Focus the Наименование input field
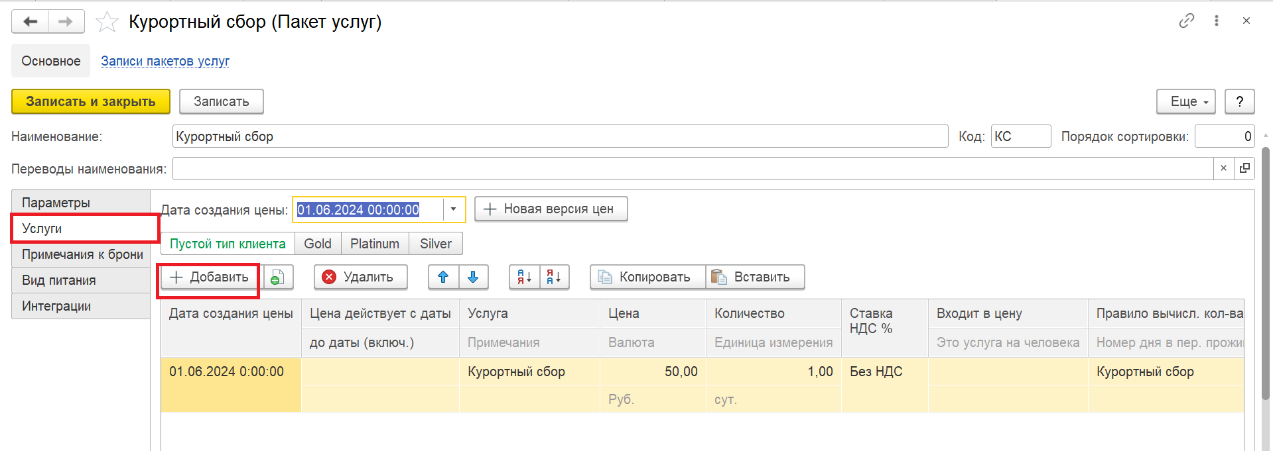This screenshot has height=451, width=1273. [561, 136]
